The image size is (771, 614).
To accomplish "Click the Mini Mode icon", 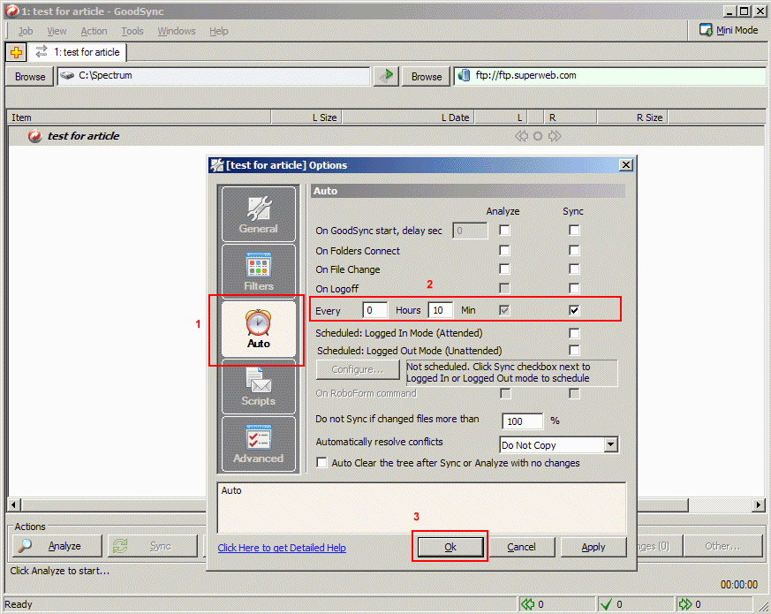I will (x=706, y=30).
